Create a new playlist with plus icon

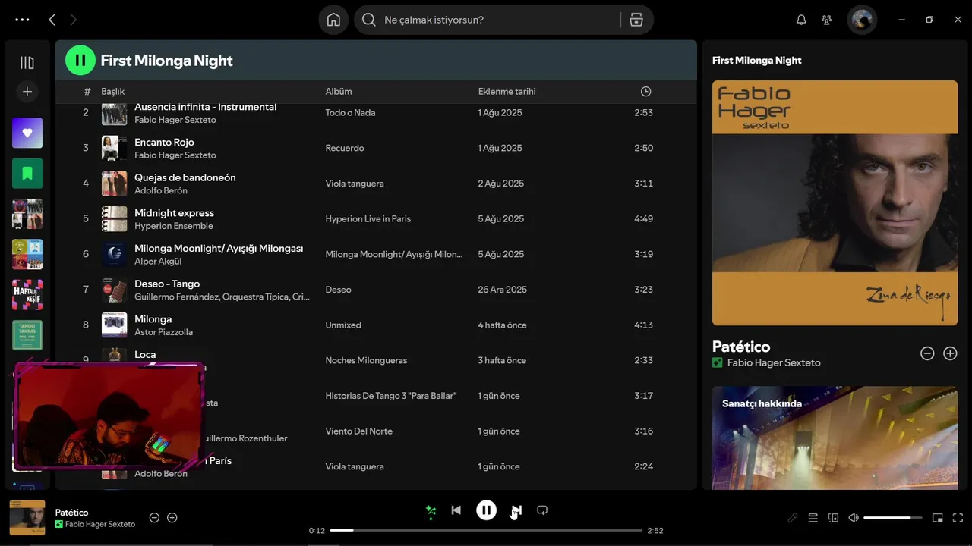27,92
